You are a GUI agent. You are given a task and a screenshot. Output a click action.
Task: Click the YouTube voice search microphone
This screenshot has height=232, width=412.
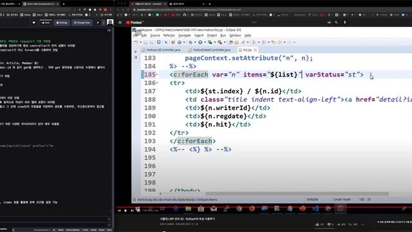point(345,23)
